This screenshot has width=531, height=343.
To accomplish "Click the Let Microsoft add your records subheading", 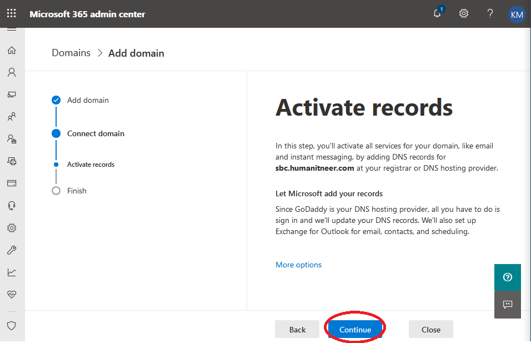I will tap(329, 193).
